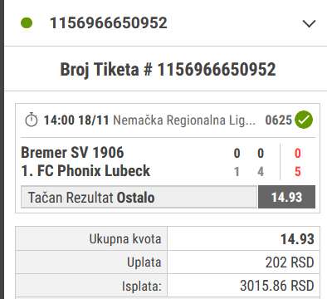The height and width of the screenshot is (299, 327).
Task: Click the Isplata: row label
Action: (x=141, y=286)
